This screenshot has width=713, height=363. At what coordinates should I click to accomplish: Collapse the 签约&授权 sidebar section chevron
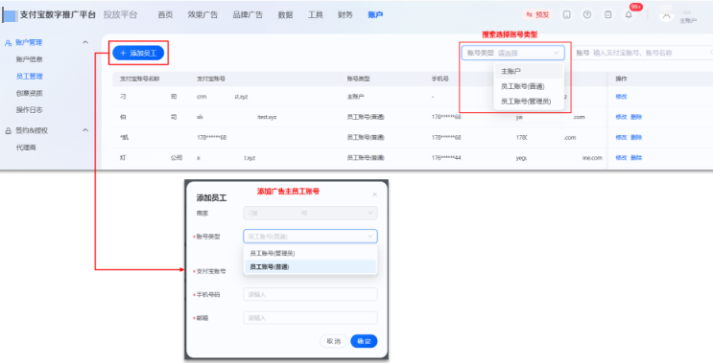[x=85, y=130]
